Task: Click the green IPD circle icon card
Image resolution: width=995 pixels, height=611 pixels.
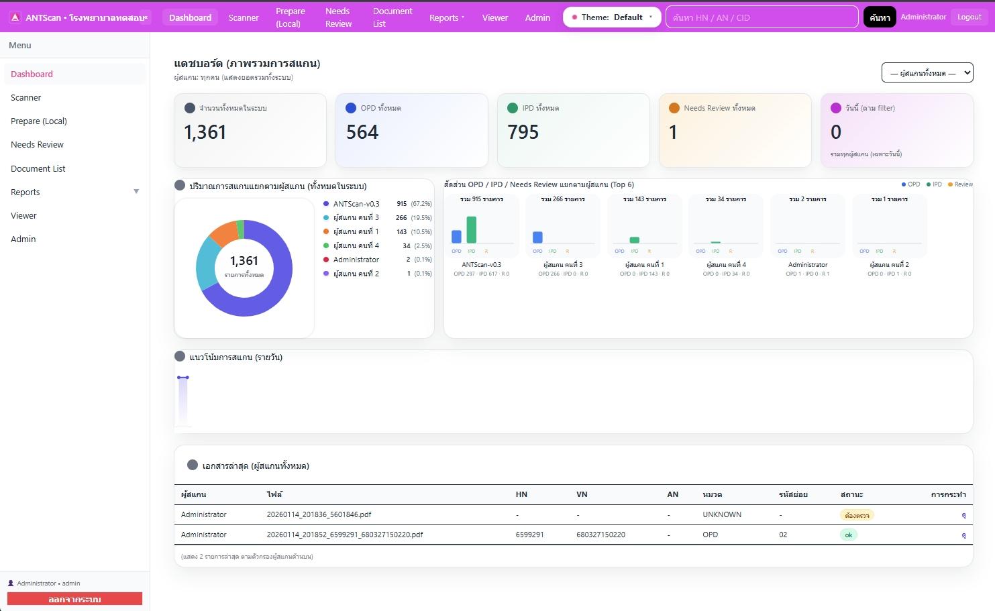Action: (x=511, y=107)
